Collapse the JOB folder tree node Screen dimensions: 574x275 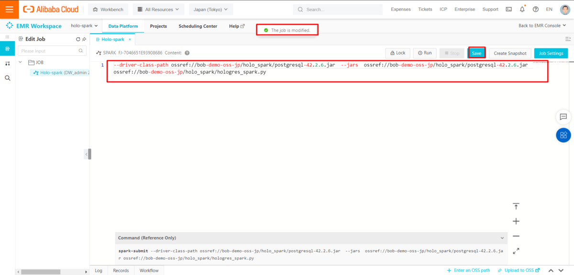click(21, 62)
